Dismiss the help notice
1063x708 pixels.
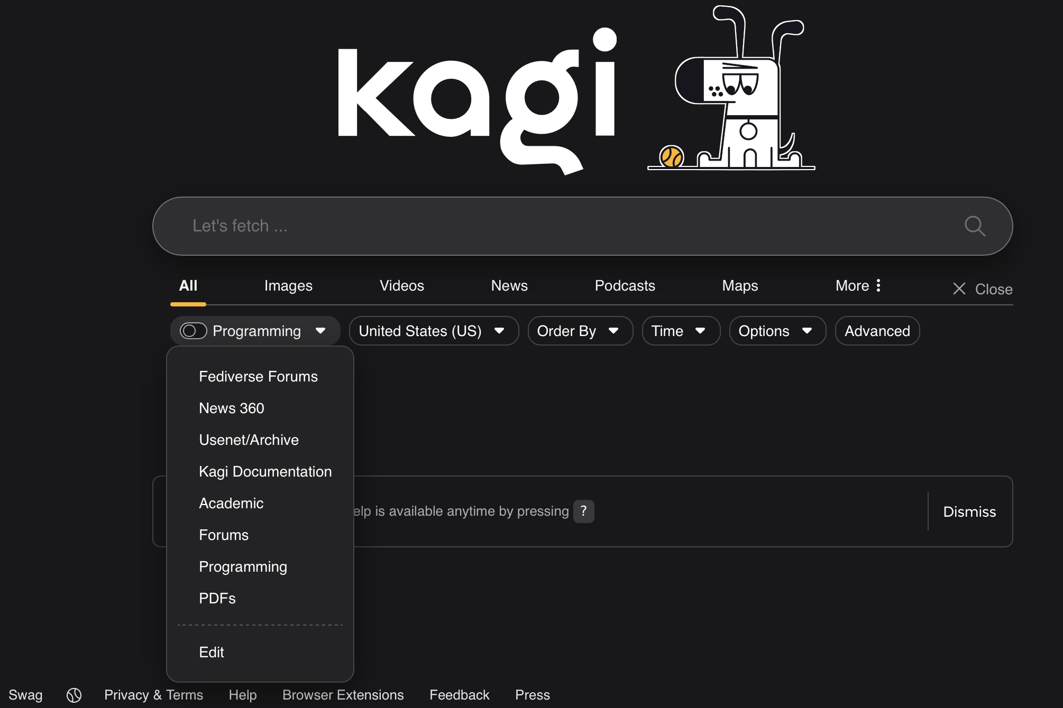pos(969,511)
